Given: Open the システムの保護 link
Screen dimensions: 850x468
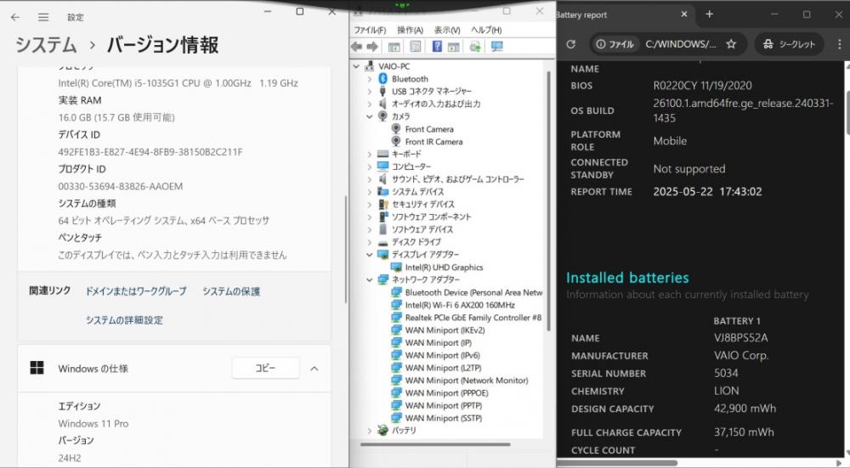Looking at the screenshot, I should 231,291.
